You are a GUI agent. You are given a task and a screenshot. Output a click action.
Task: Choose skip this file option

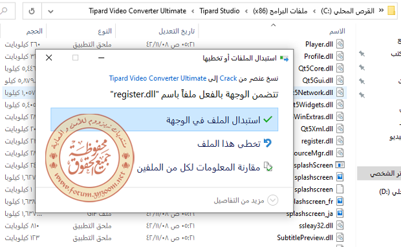pyautogui.click(x=234, y=143)
